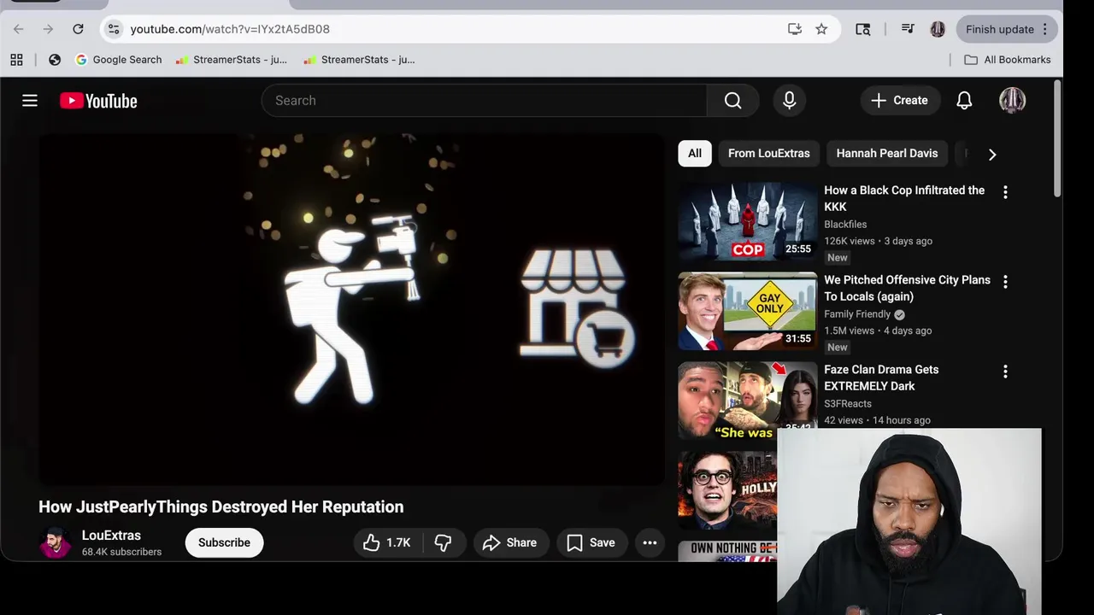Open the notifications bell
This screenshot has width=1094, height=615.
tap(964, 101)
